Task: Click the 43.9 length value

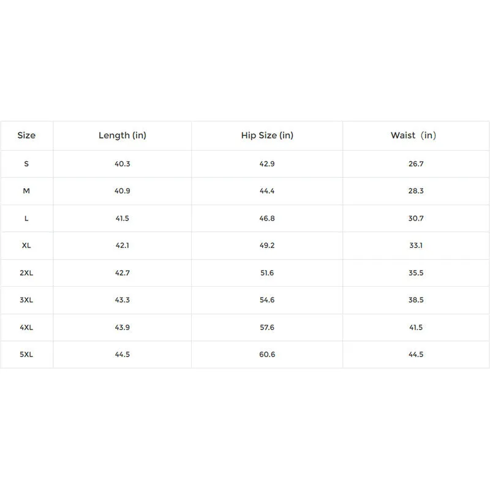Action: point(122,328)
